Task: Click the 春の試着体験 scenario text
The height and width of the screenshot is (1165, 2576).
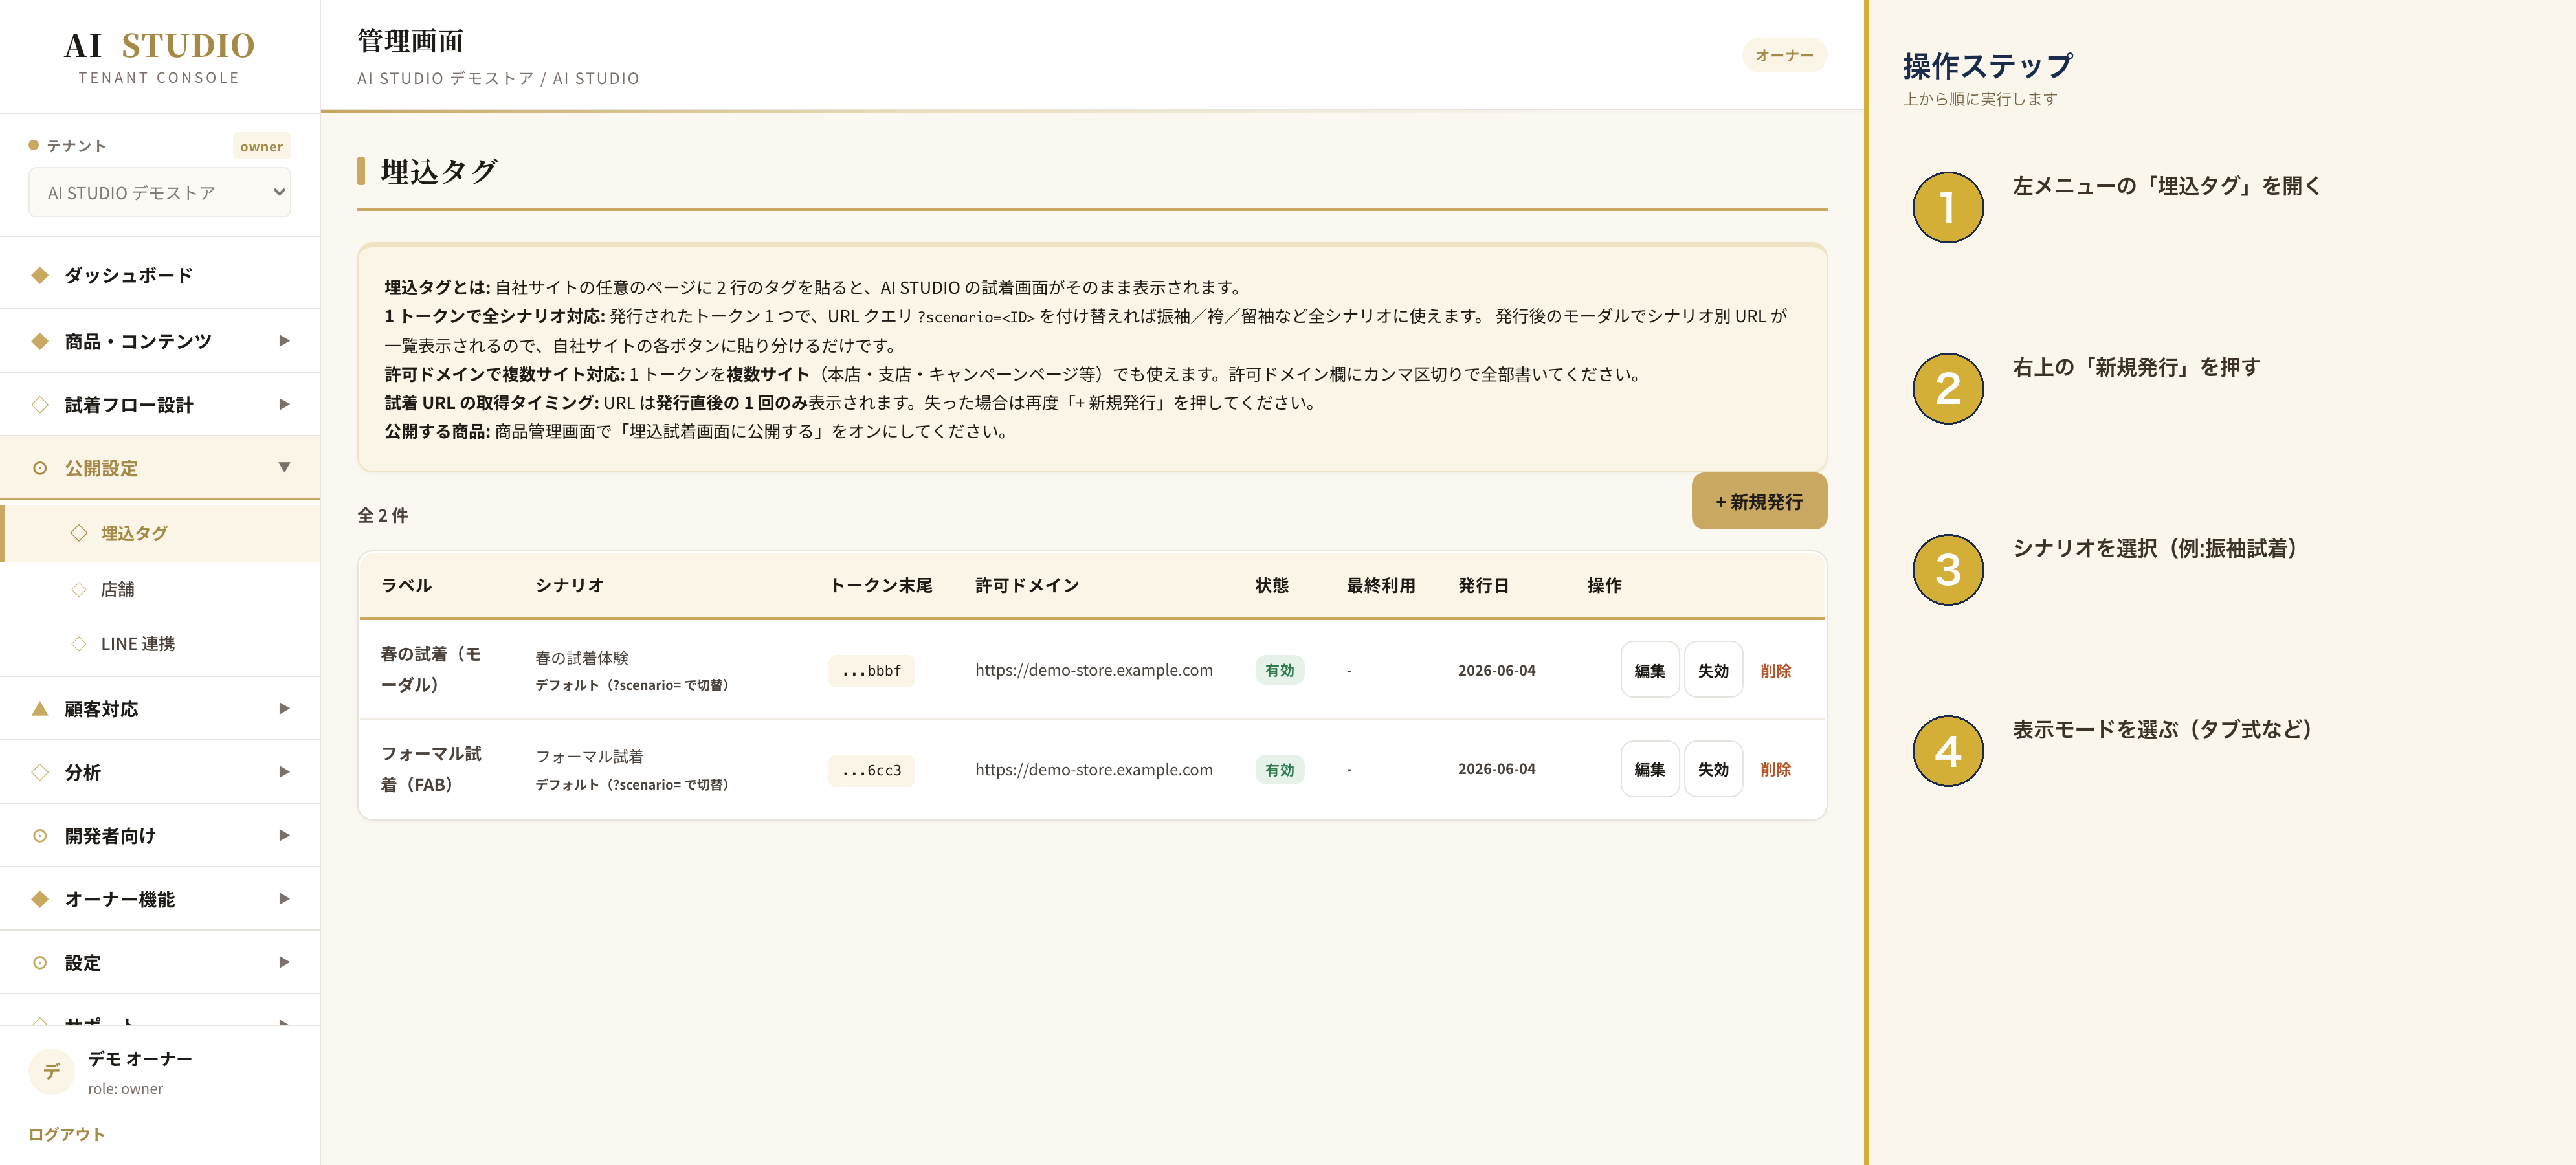Action: pos(582,658)
